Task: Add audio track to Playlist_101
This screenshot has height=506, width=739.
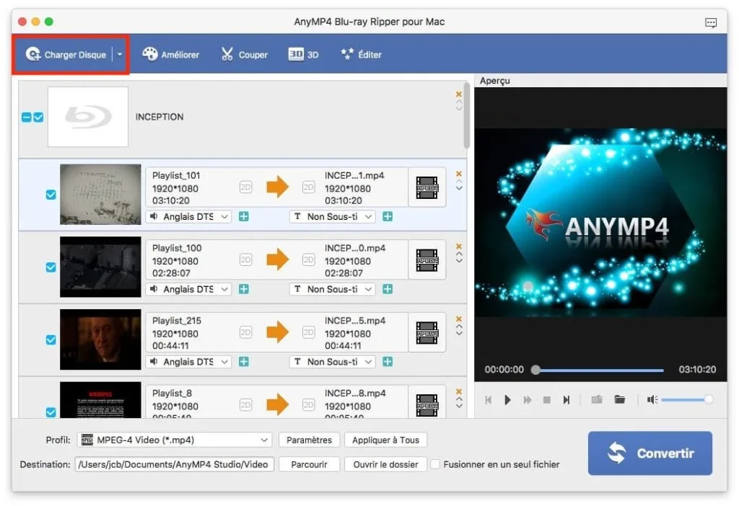Action: pos(244,216)
